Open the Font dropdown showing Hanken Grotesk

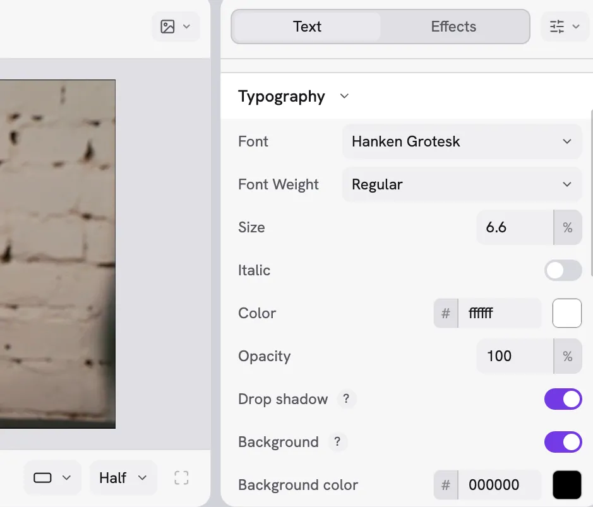462,141
